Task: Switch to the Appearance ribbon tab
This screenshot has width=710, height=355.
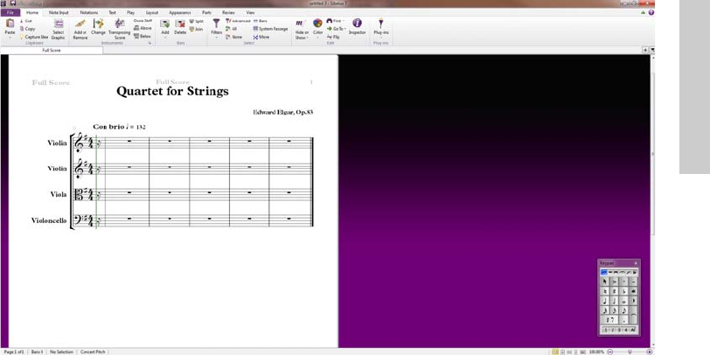Action: [180, 12]
